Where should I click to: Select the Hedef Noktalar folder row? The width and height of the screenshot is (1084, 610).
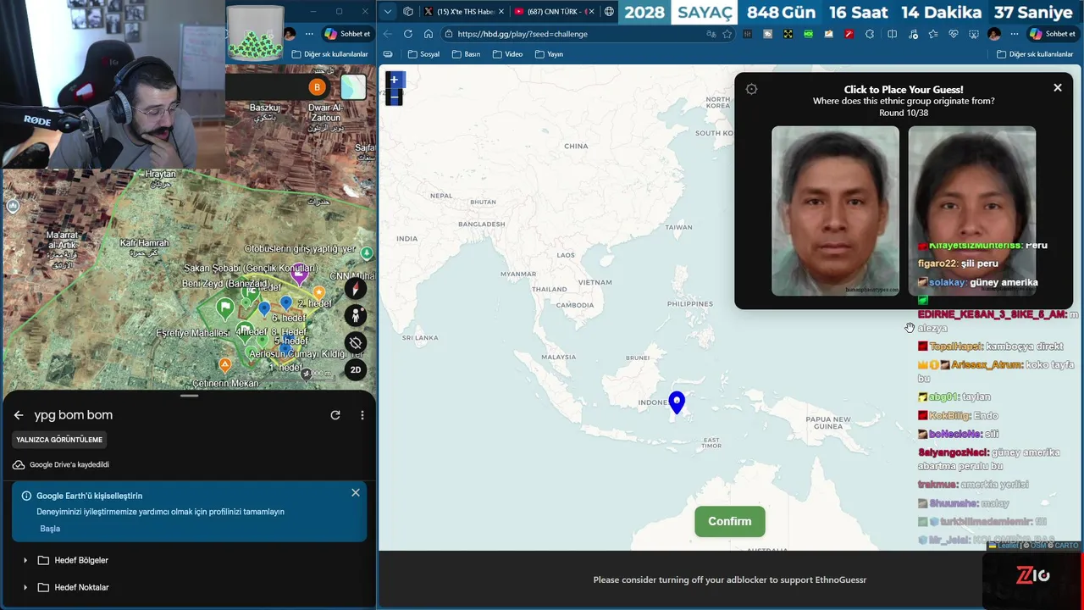click(189, 587)
